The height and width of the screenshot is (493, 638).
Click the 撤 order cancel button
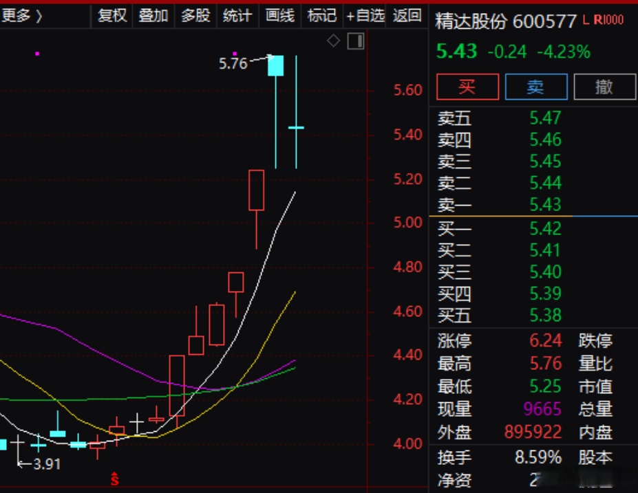point(605,87)
